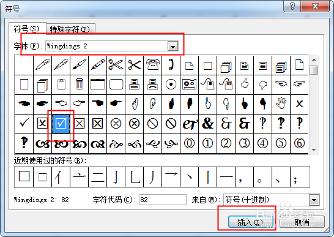Select the thumbs-up symbol
This screenshot has width=334, height=237.
pos(245,85)
